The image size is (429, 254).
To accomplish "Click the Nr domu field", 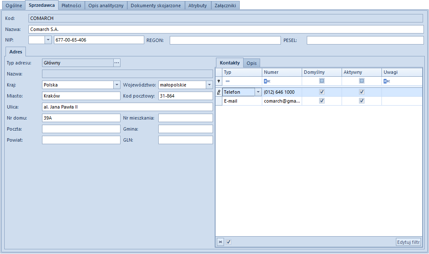I will tap(81, 118).
